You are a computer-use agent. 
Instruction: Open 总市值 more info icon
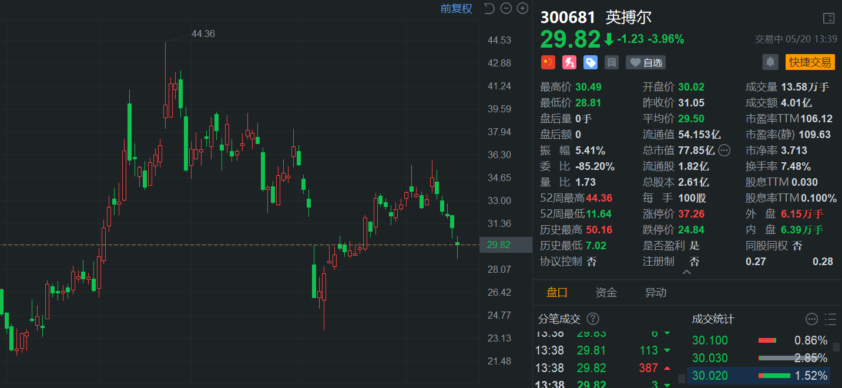tap(724, 150)
